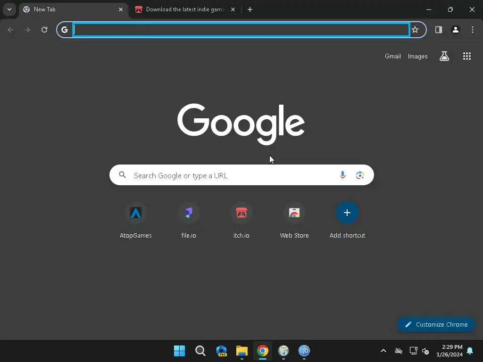Image resolution: width=483 pixels, height=362 pixels.
Task: Click magnifier icon in search box
Action: [122, 175]
